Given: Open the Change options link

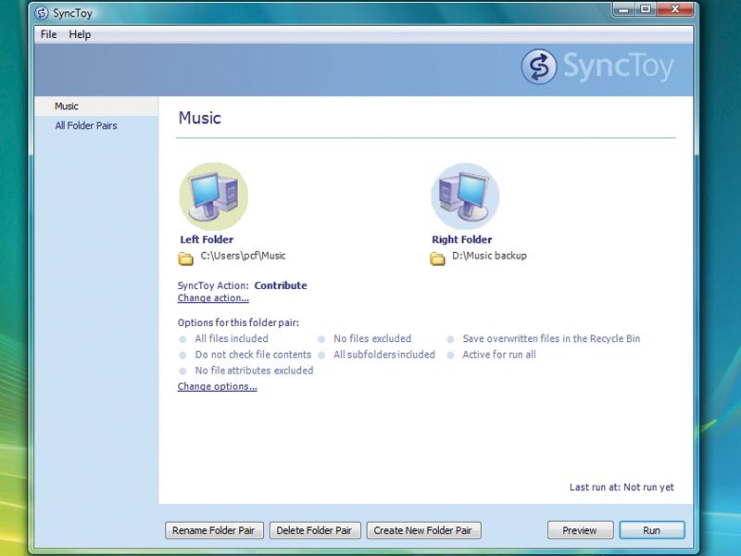Looking at the screenshot, I should [218, 386].
